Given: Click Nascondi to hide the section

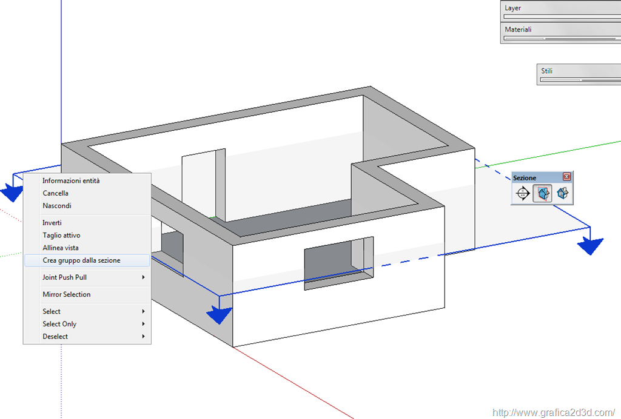Looking at the screenshot, I should point(57,206).
